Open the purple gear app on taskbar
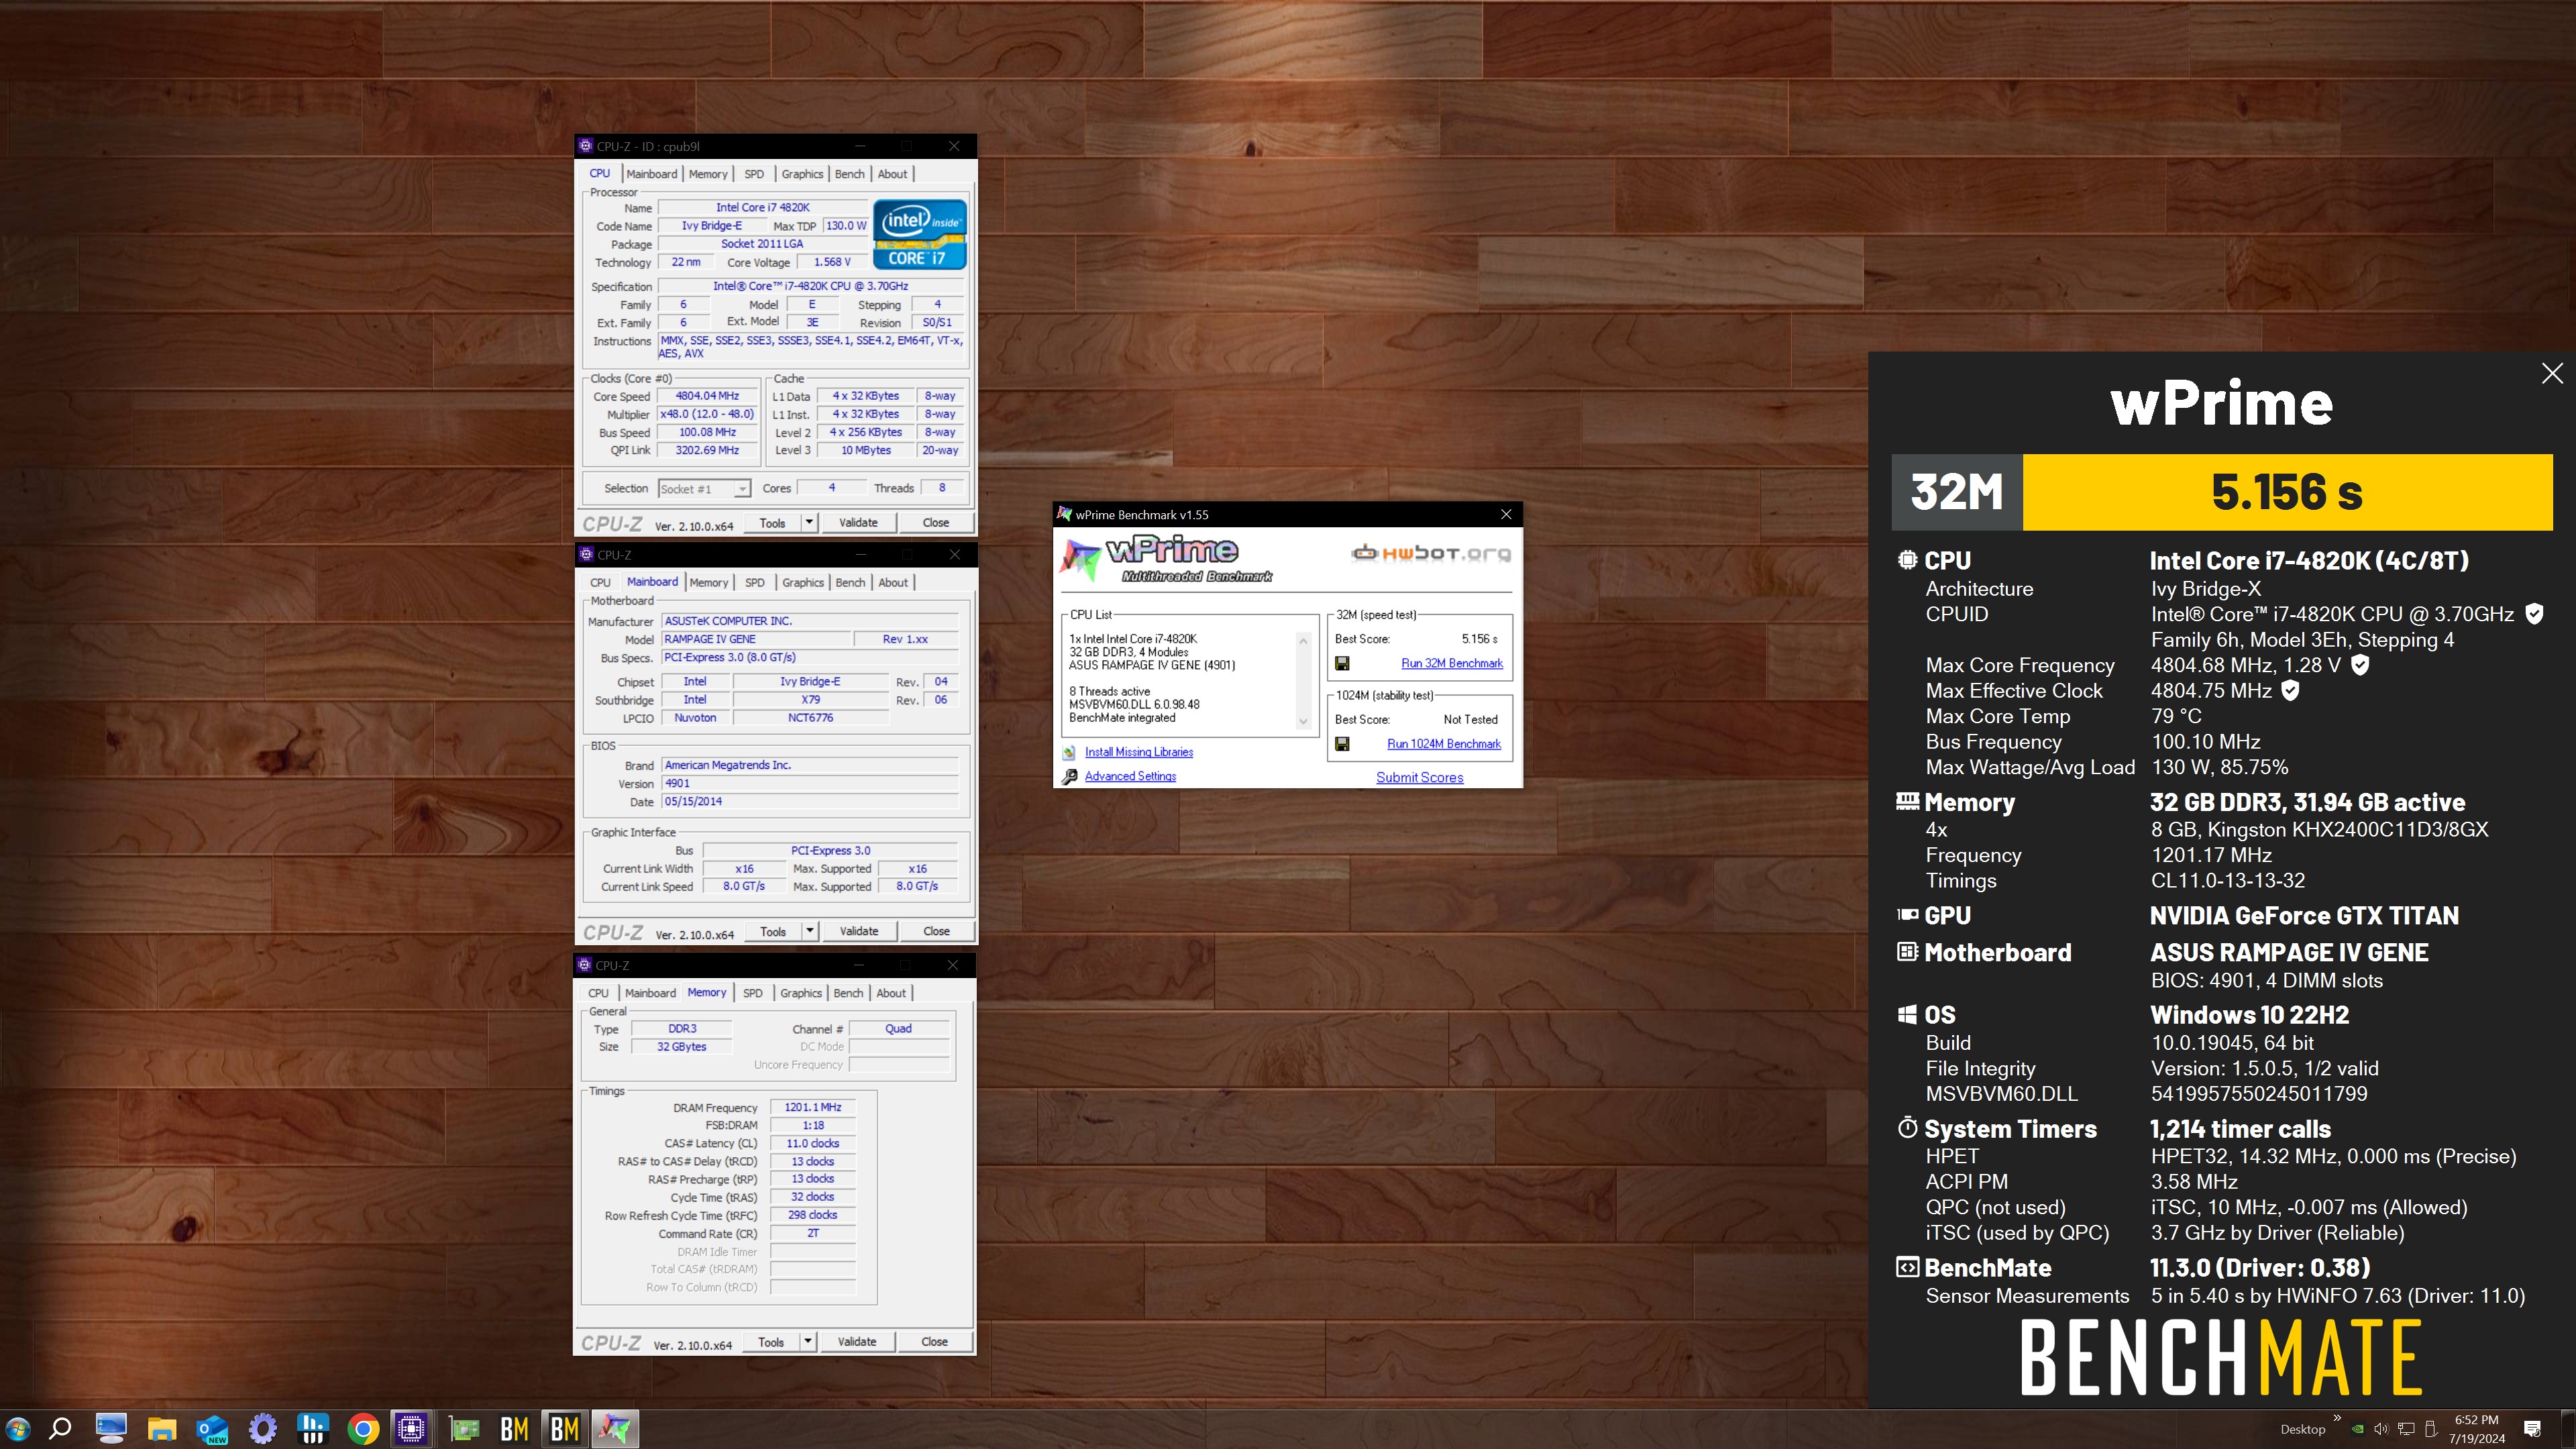This screenshot has width=2576, height=1449. 263,1429
